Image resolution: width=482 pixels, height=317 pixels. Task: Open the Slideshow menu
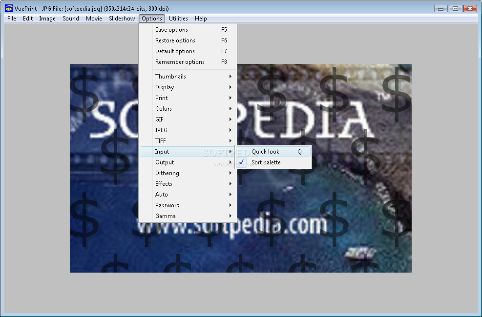coord(122,19)
